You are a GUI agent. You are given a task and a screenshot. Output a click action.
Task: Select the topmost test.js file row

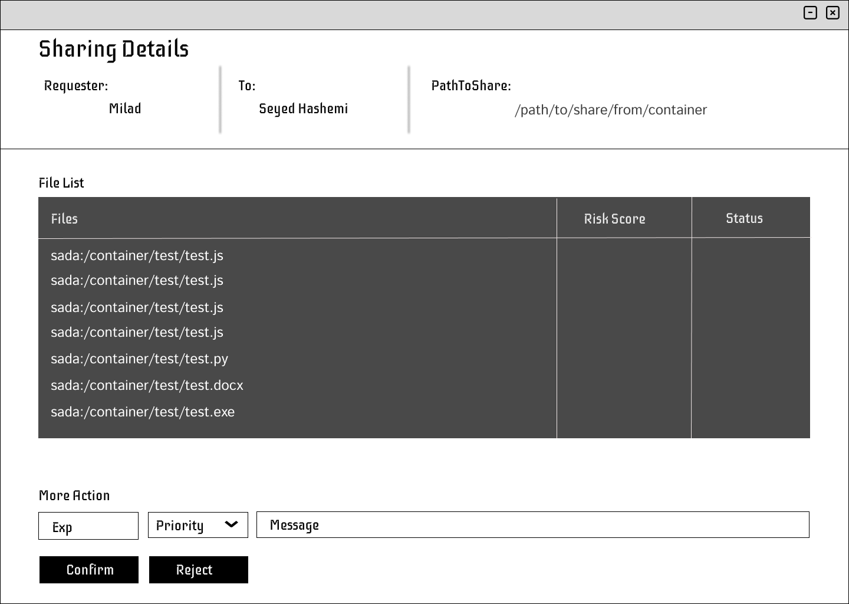(137, 255)
